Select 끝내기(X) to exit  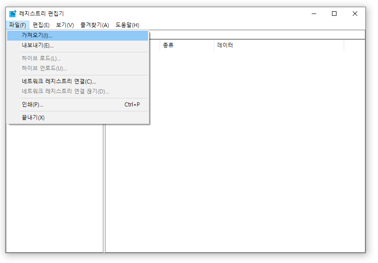point(78,118)
